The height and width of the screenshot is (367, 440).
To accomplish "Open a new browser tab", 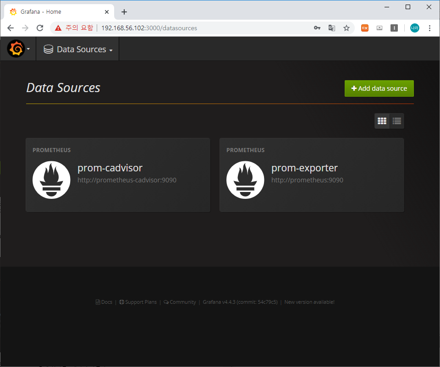I will (x=124, y=12).
